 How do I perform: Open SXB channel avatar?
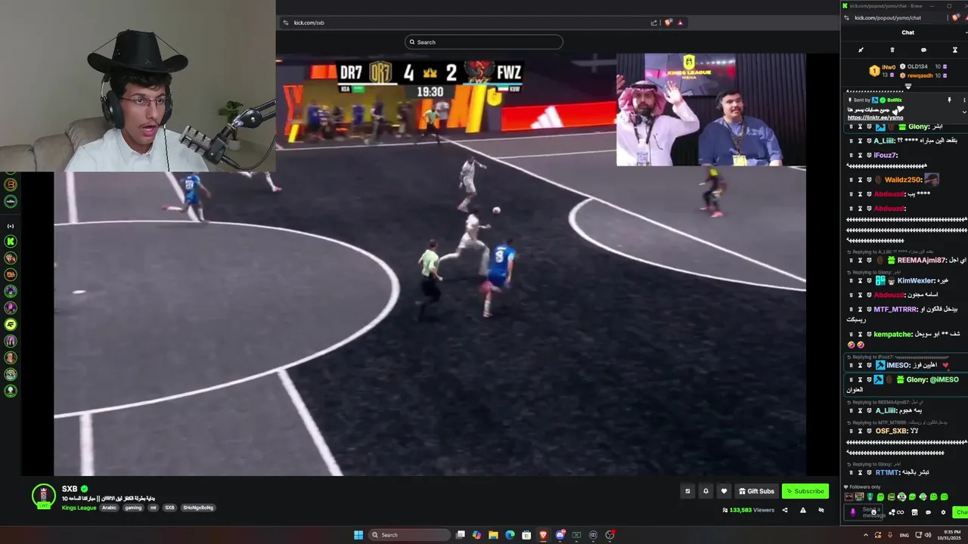click(x=43, y=496)
